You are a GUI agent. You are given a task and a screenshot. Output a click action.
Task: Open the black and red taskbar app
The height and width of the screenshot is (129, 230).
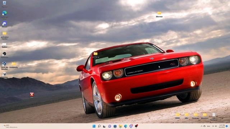click(x=136, y=126)
